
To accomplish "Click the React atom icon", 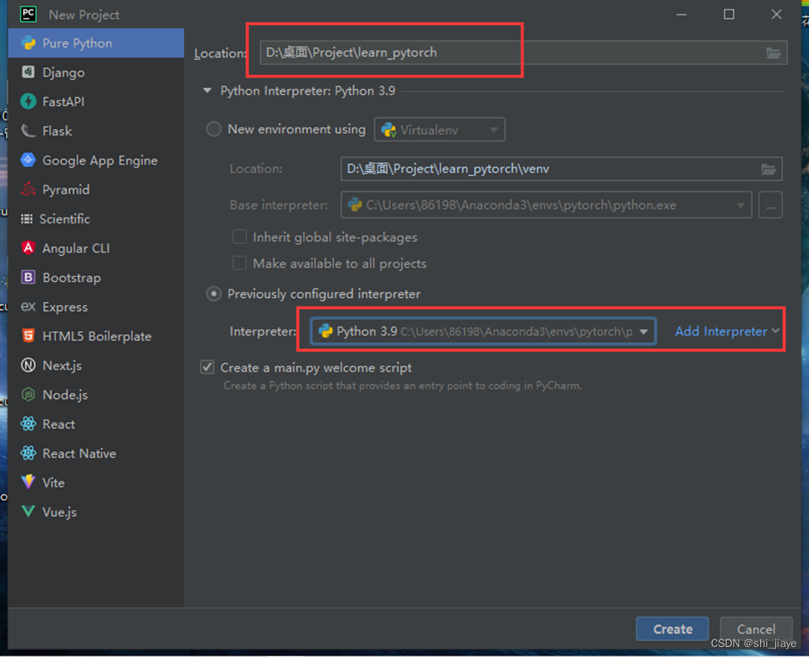I will tap(28, 424).
